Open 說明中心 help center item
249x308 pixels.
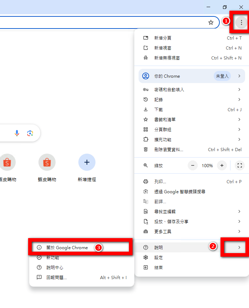point(82,267)
